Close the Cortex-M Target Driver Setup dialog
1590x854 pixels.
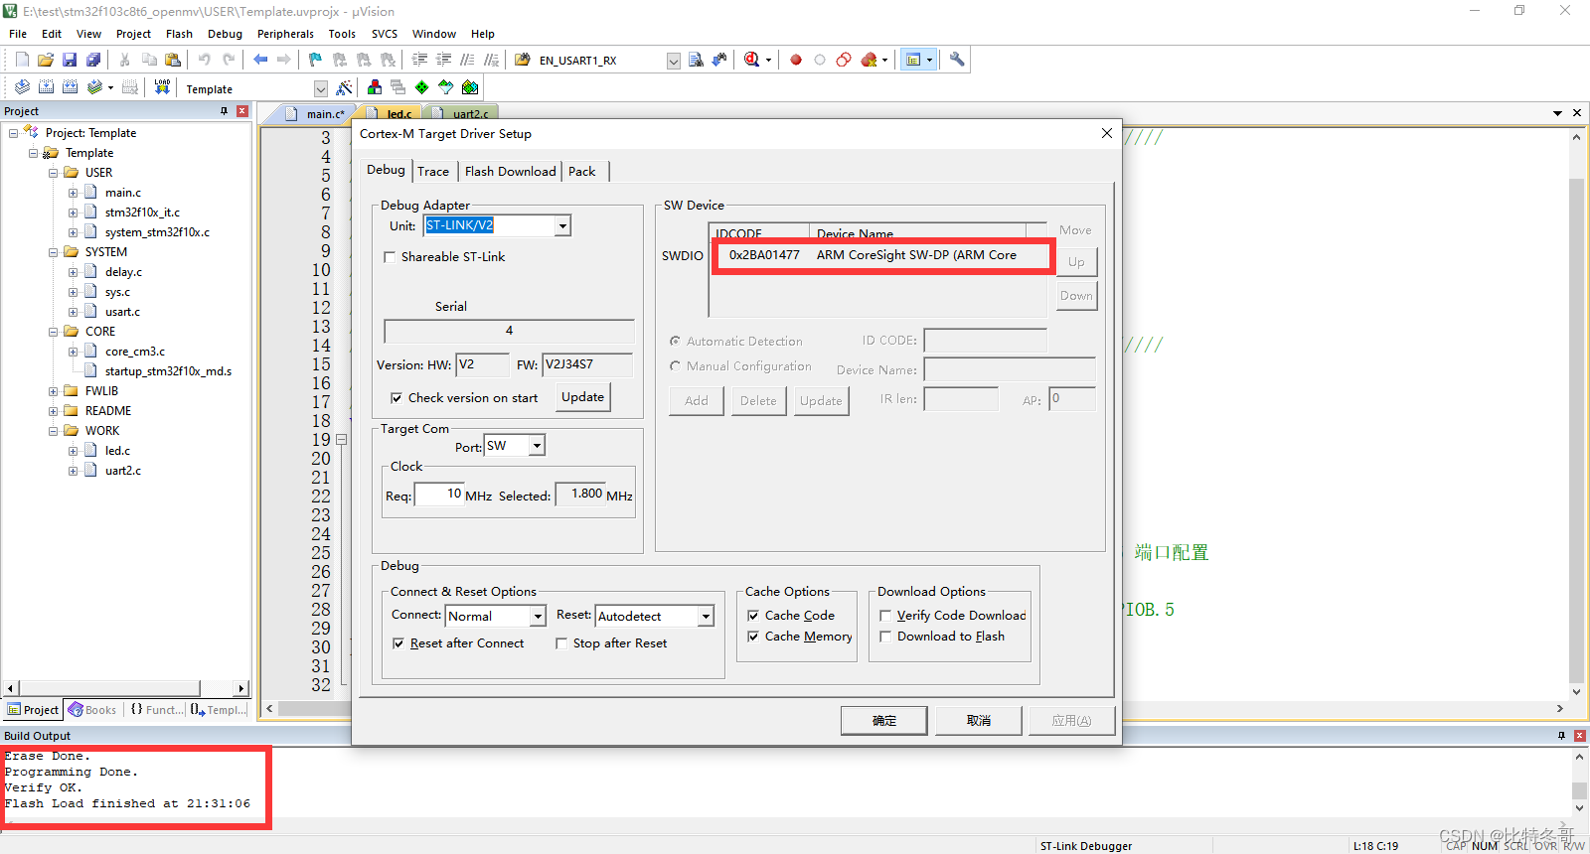1107,133
